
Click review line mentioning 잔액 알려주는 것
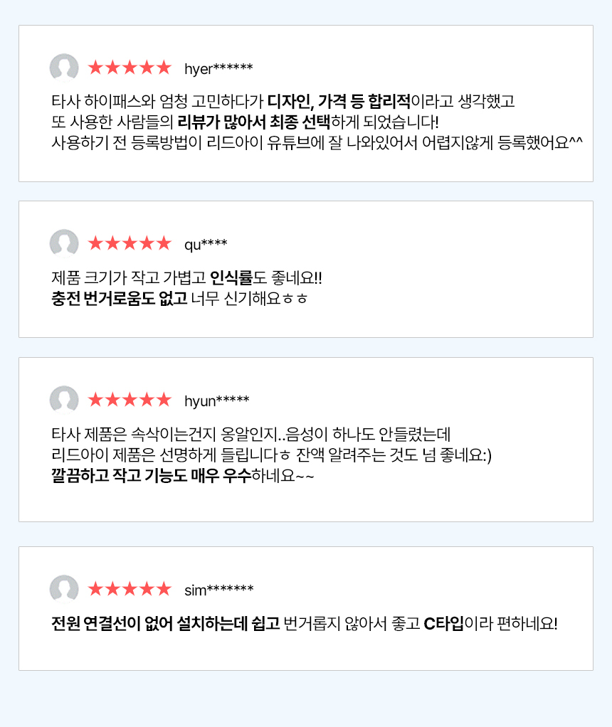pos(272,455)
